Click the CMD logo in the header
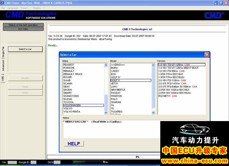Image resolution: width=229 pixels, height=166 pixels. (214, 15)
